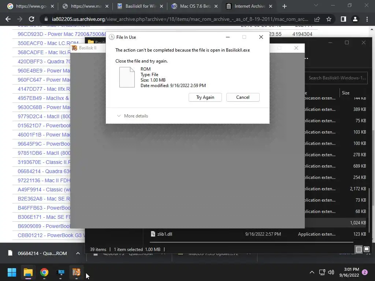Open Chrome from taskbar
The height and width of the screenshot is (281, 375).
tap(44, 272)
